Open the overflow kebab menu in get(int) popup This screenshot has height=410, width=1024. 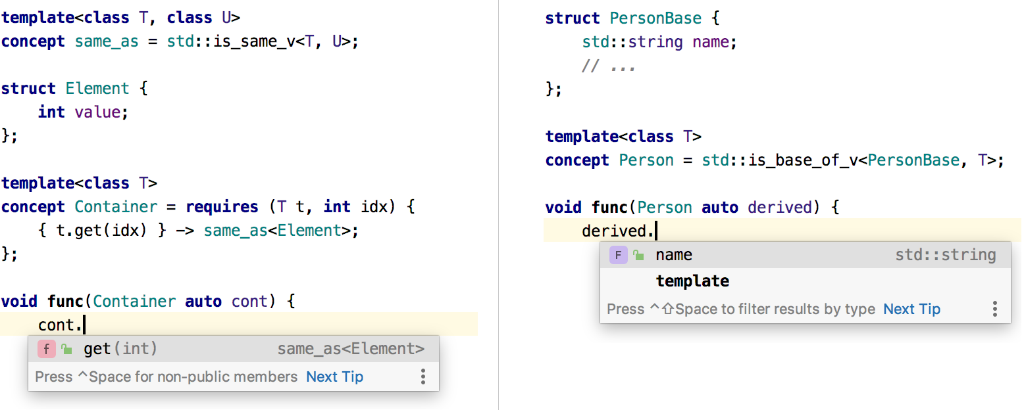click(423, 376)
